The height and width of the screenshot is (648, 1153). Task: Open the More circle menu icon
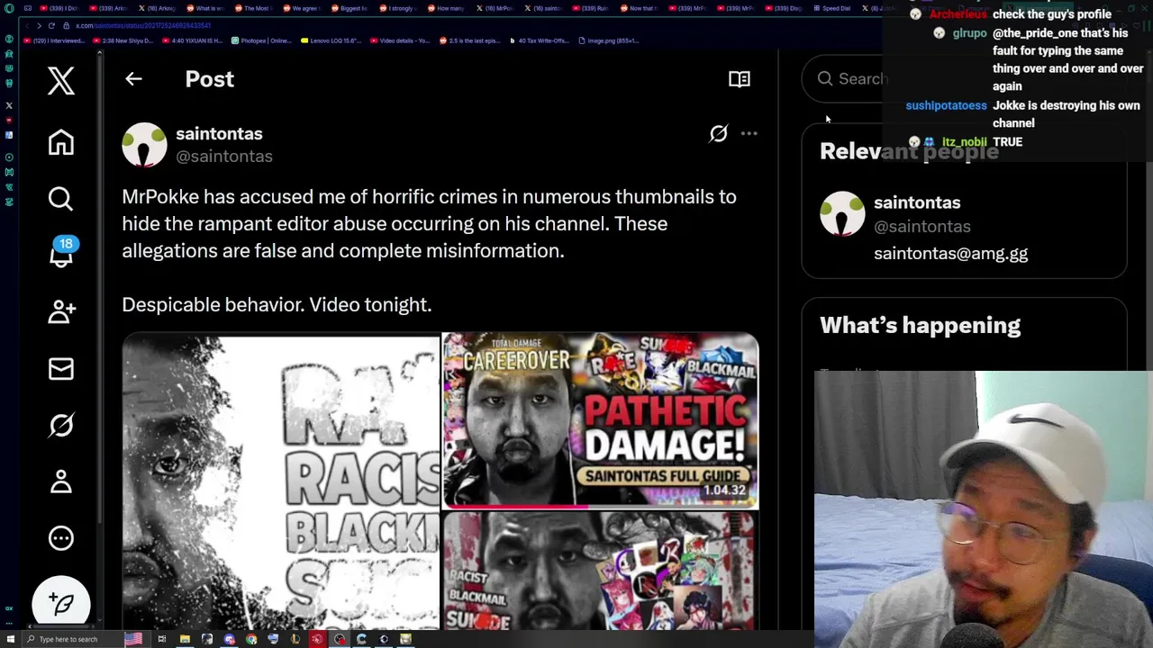pos(61,538)
